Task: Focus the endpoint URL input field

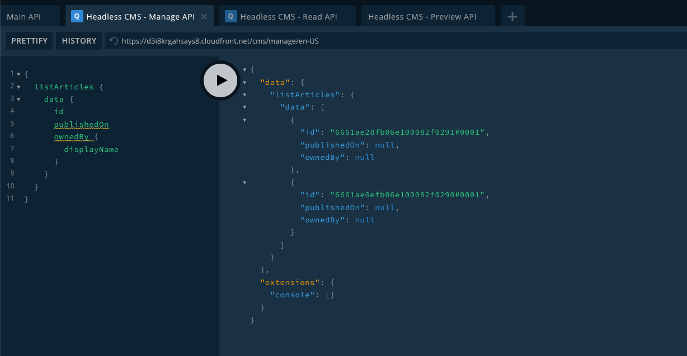Action: 336,41
